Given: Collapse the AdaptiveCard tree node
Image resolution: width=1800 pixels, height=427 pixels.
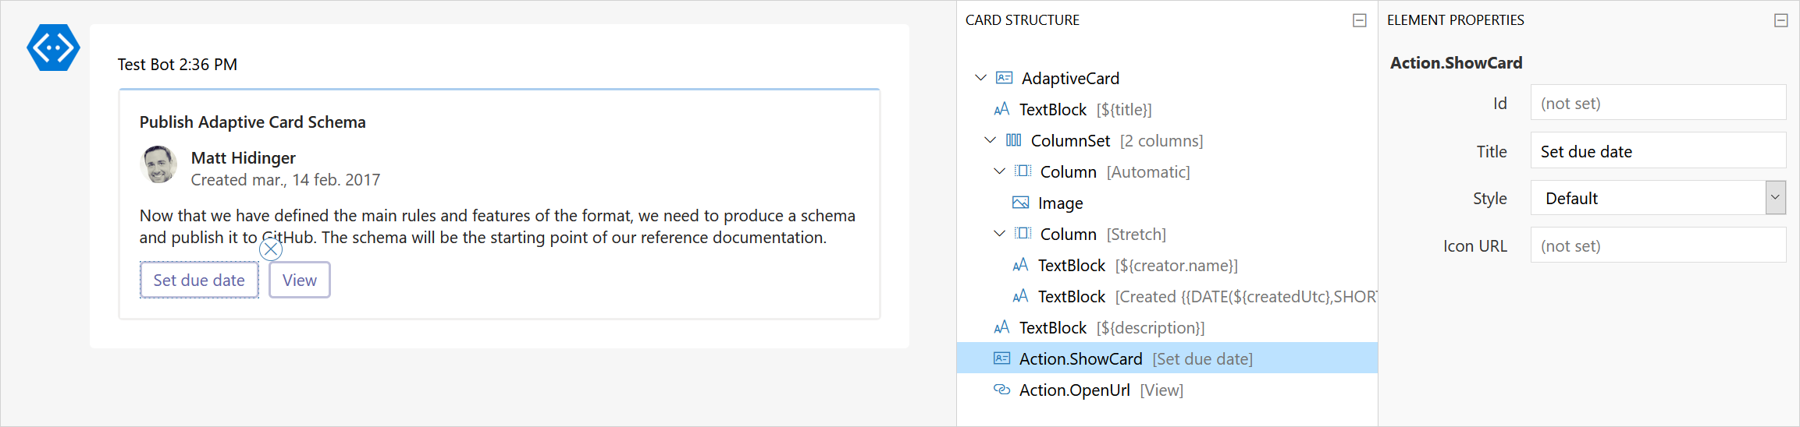Looking at the screenshot, I should (x=981, y=78).
